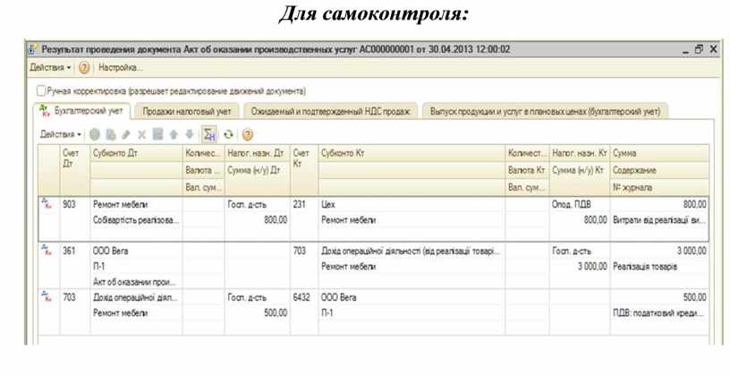
Task: Click the copy entry toolbar icon
Action: click(110, 134)
